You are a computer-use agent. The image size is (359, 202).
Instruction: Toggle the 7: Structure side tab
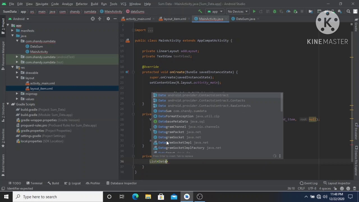3,112
